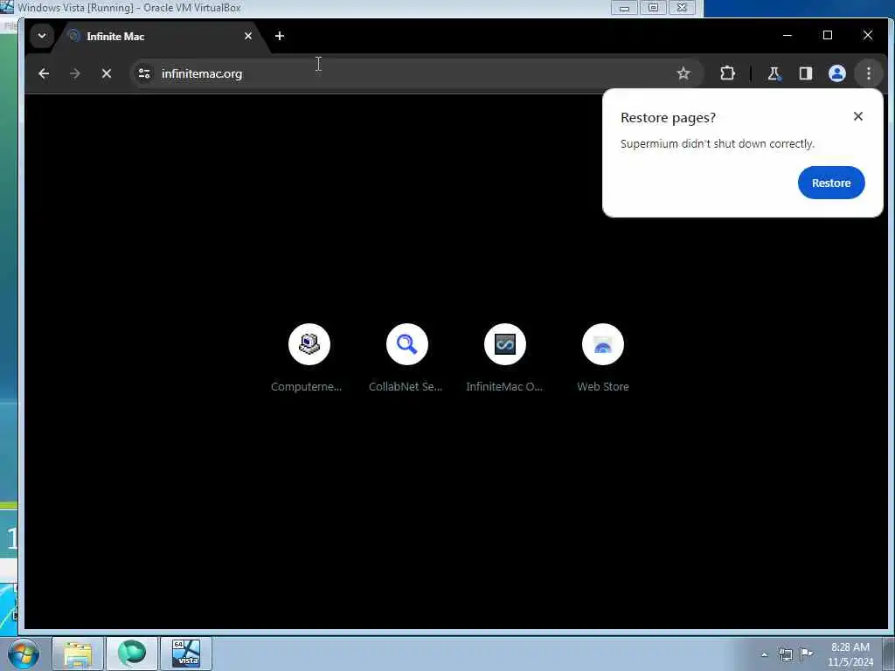Open the CollabNet Se... shortcut
Image resolution: width=895 pixels, height=671 pixels.
click(x=406, y=357)
